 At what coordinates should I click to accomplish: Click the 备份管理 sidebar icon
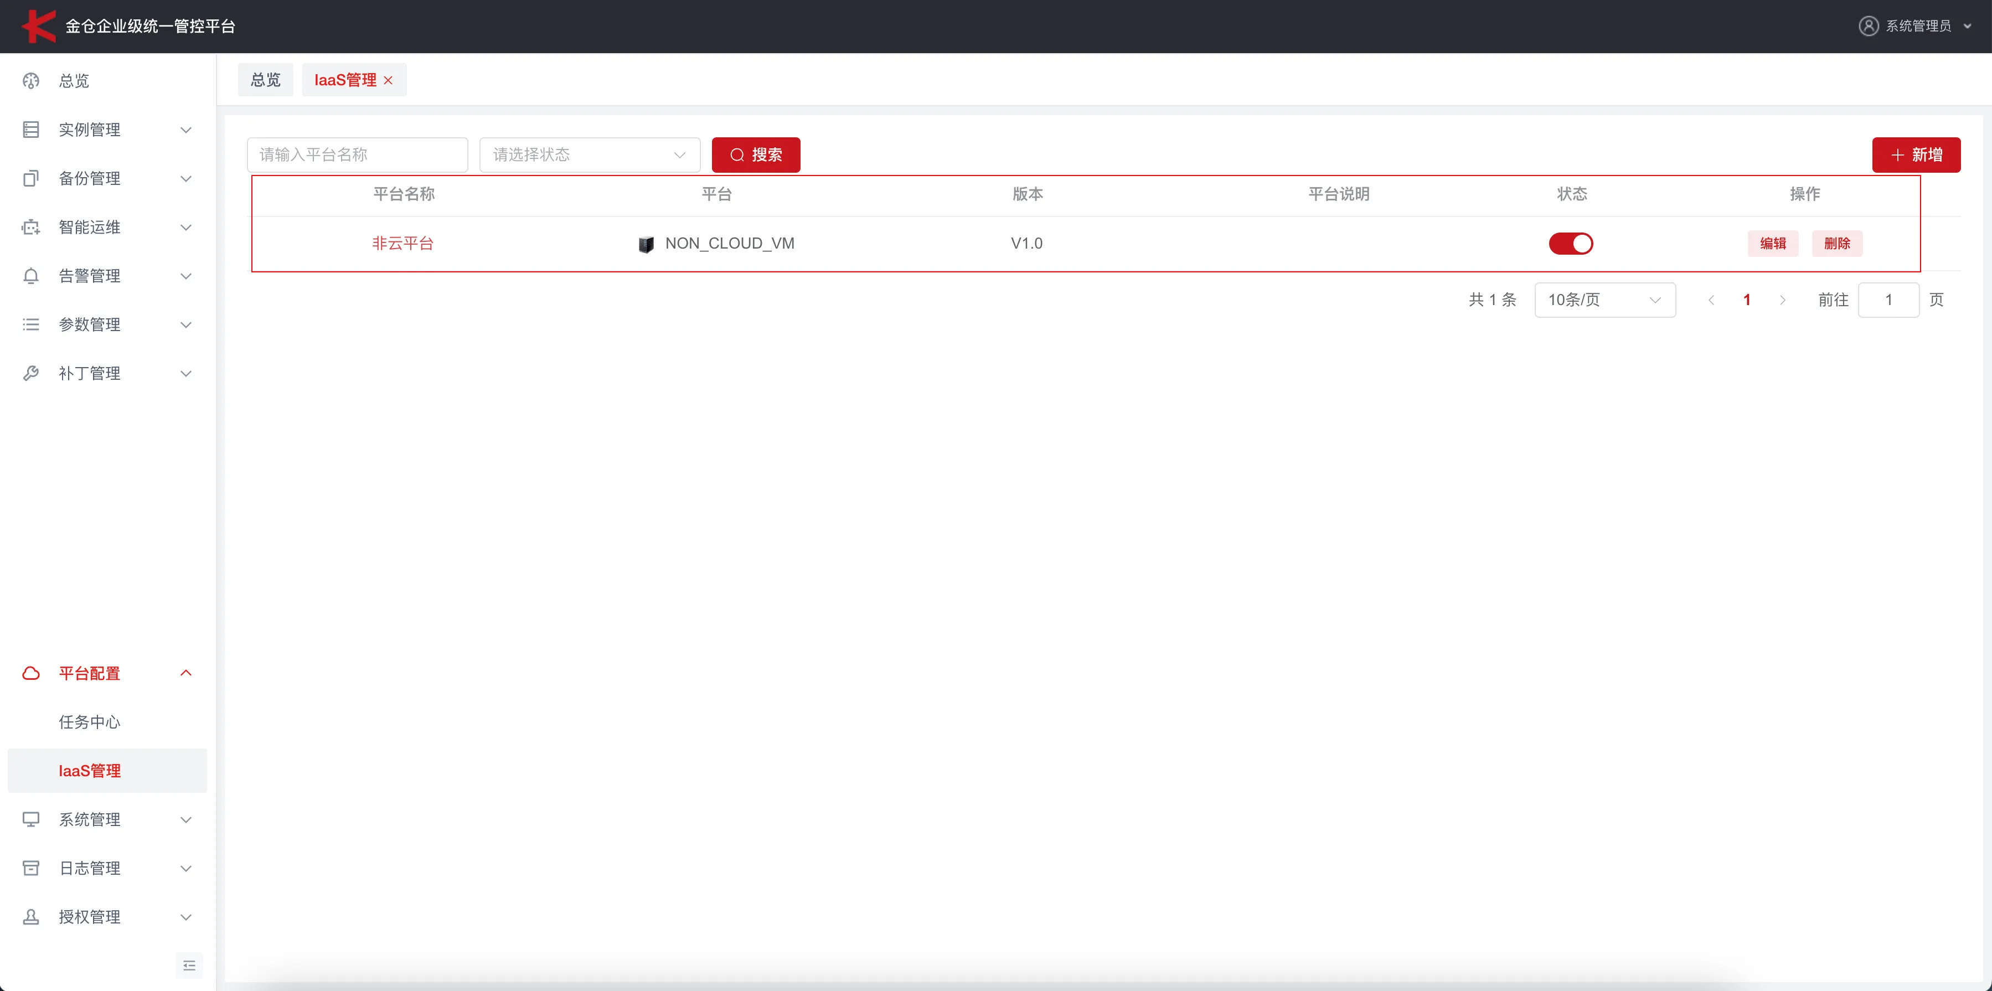(x=31, y=178)
